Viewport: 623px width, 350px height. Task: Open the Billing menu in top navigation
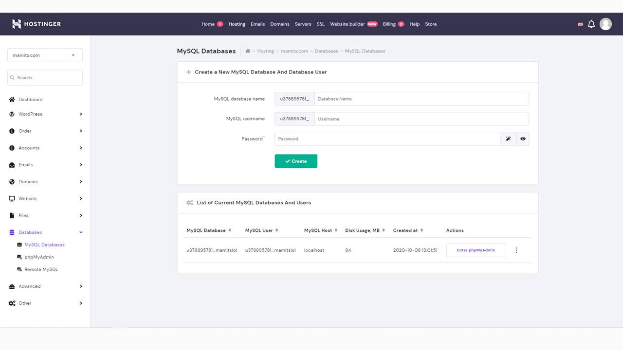(x=389, y=24)
